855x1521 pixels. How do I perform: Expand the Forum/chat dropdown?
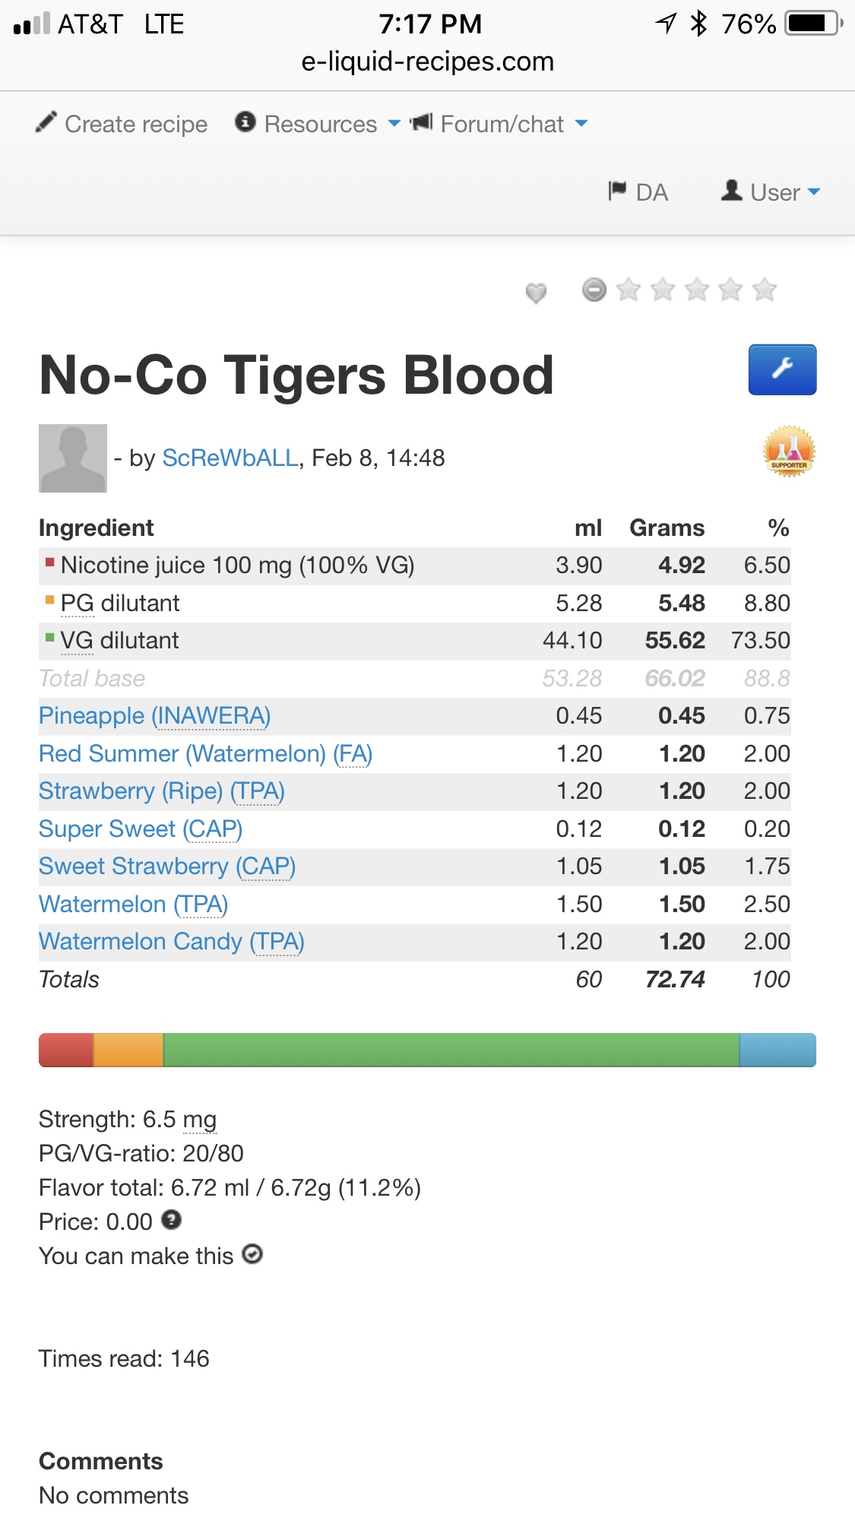(499, 124)
